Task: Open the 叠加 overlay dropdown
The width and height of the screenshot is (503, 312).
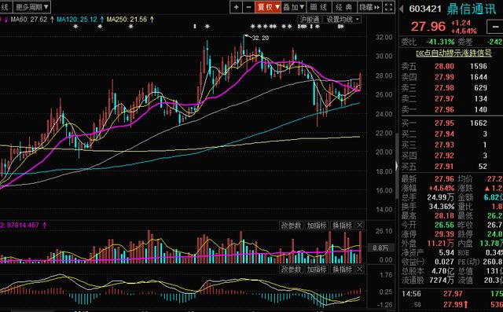Action: click(293, 7)
